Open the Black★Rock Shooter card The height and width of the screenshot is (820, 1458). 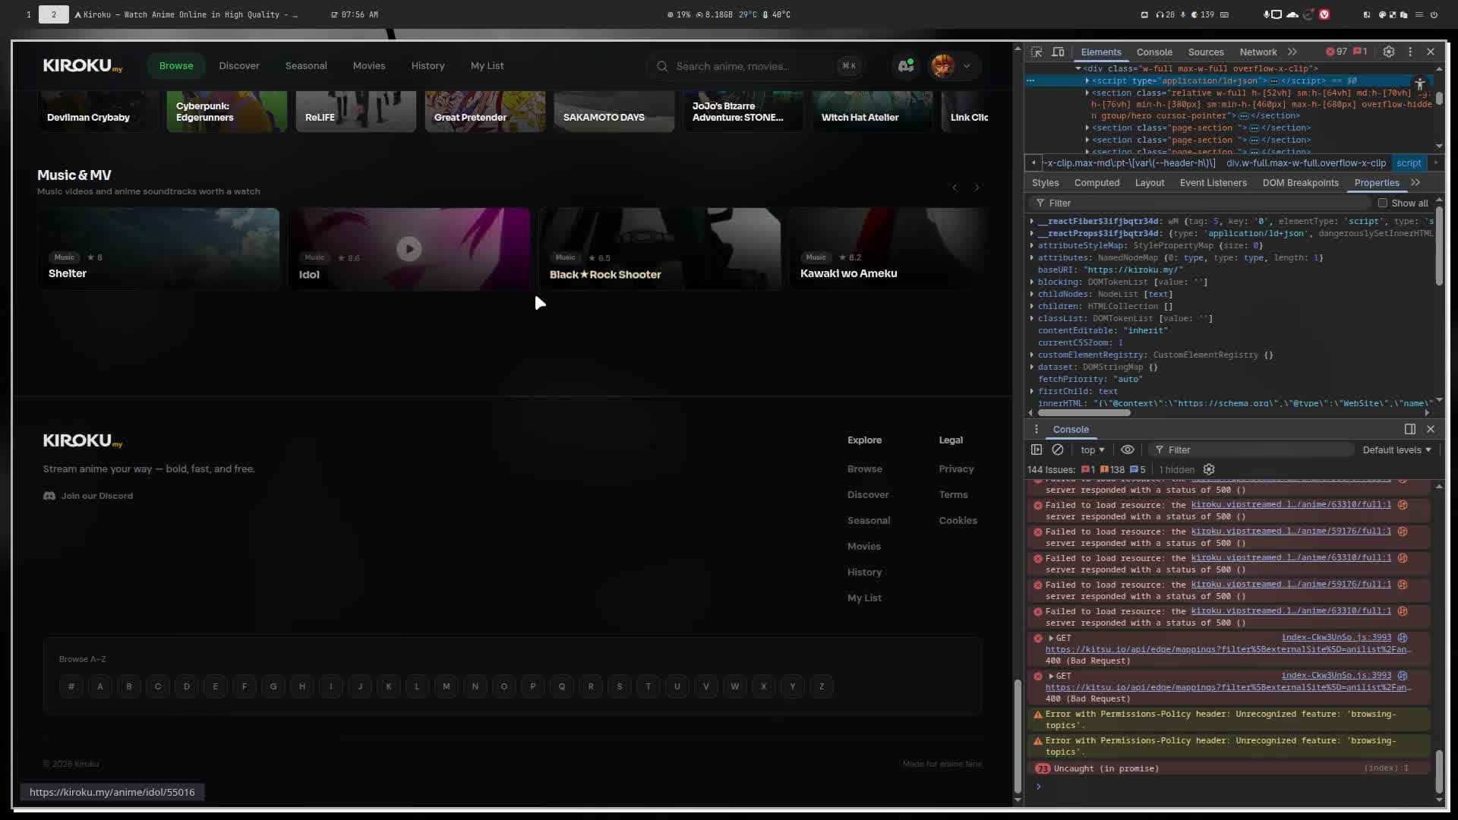[659, 248]
